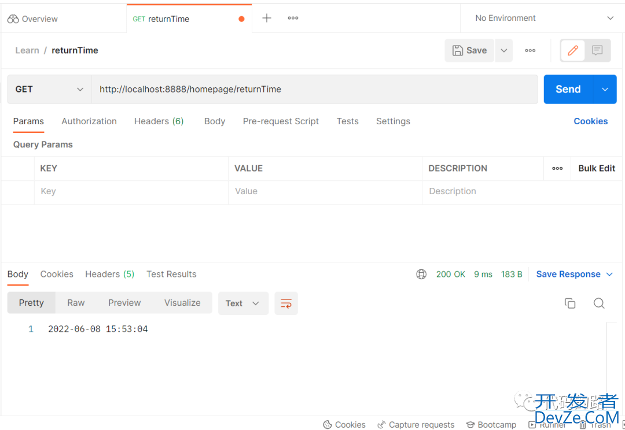625x430 pixels.
Task: Open the Text format dropdown
Action: 243,303
